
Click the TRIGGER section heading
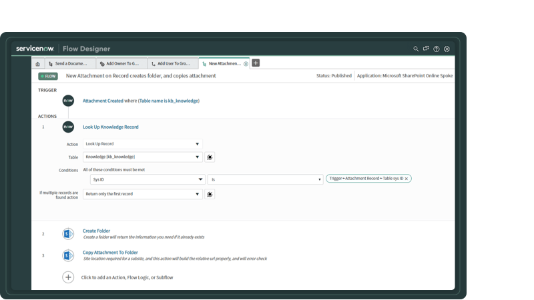(47, 90)
